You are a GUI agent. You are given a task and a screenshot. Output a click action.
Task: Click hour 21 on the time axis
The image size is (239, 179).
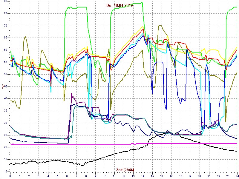click(209, 176)
